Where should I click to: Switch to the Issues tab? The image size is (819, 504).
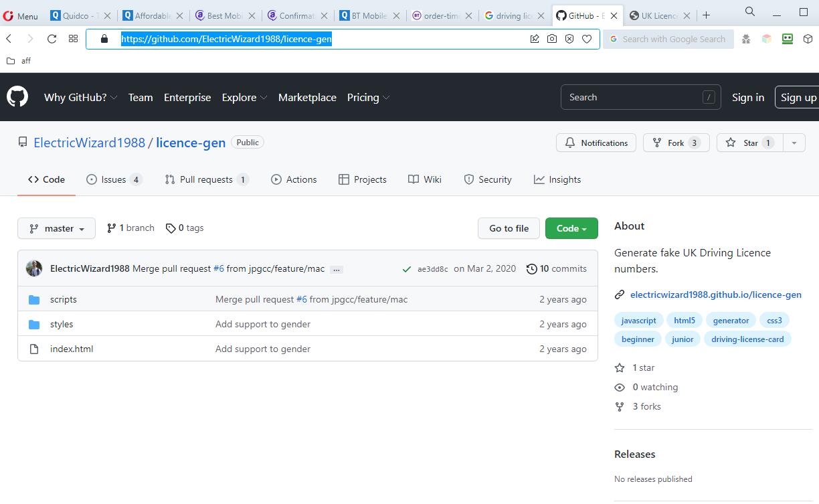click(x=114, y=179)
